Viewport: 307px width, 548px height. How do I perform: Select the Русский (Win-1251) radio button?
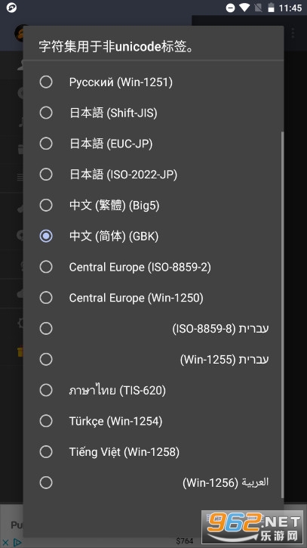pyautogui.click(x=154, y=82)
